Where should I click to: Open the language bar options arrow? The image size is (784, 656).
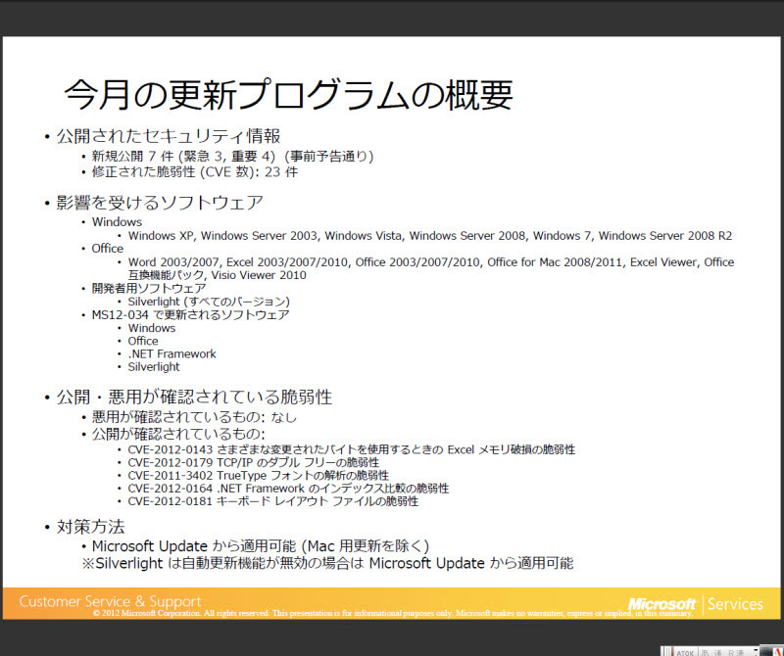pyautogui.click(x=757, y=650)
